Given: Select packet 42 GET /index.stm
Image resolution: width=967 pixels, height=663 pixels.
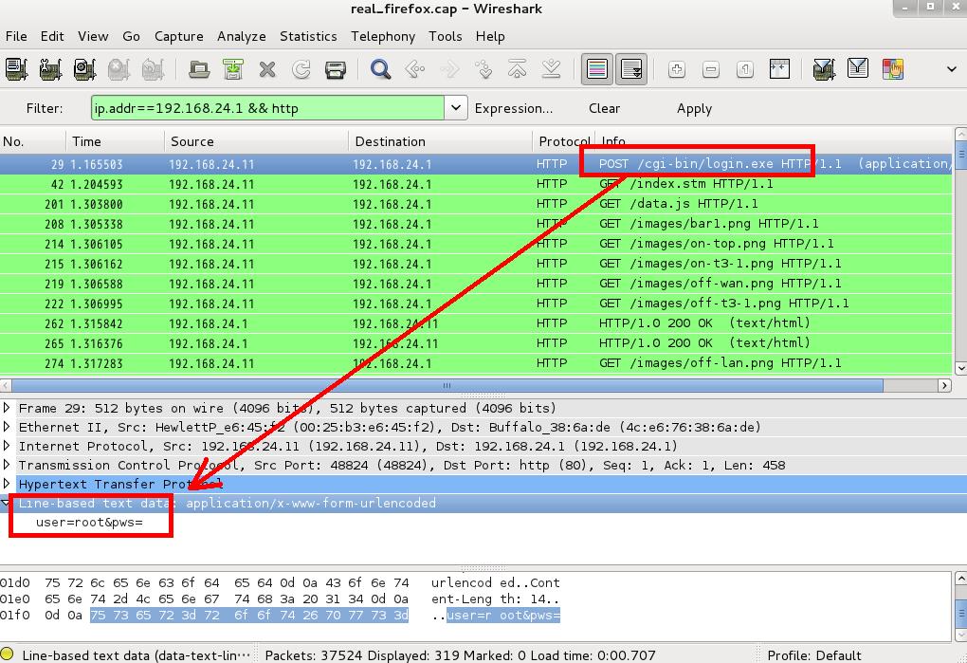Looking at the screenshot, I should click(476, 184).
